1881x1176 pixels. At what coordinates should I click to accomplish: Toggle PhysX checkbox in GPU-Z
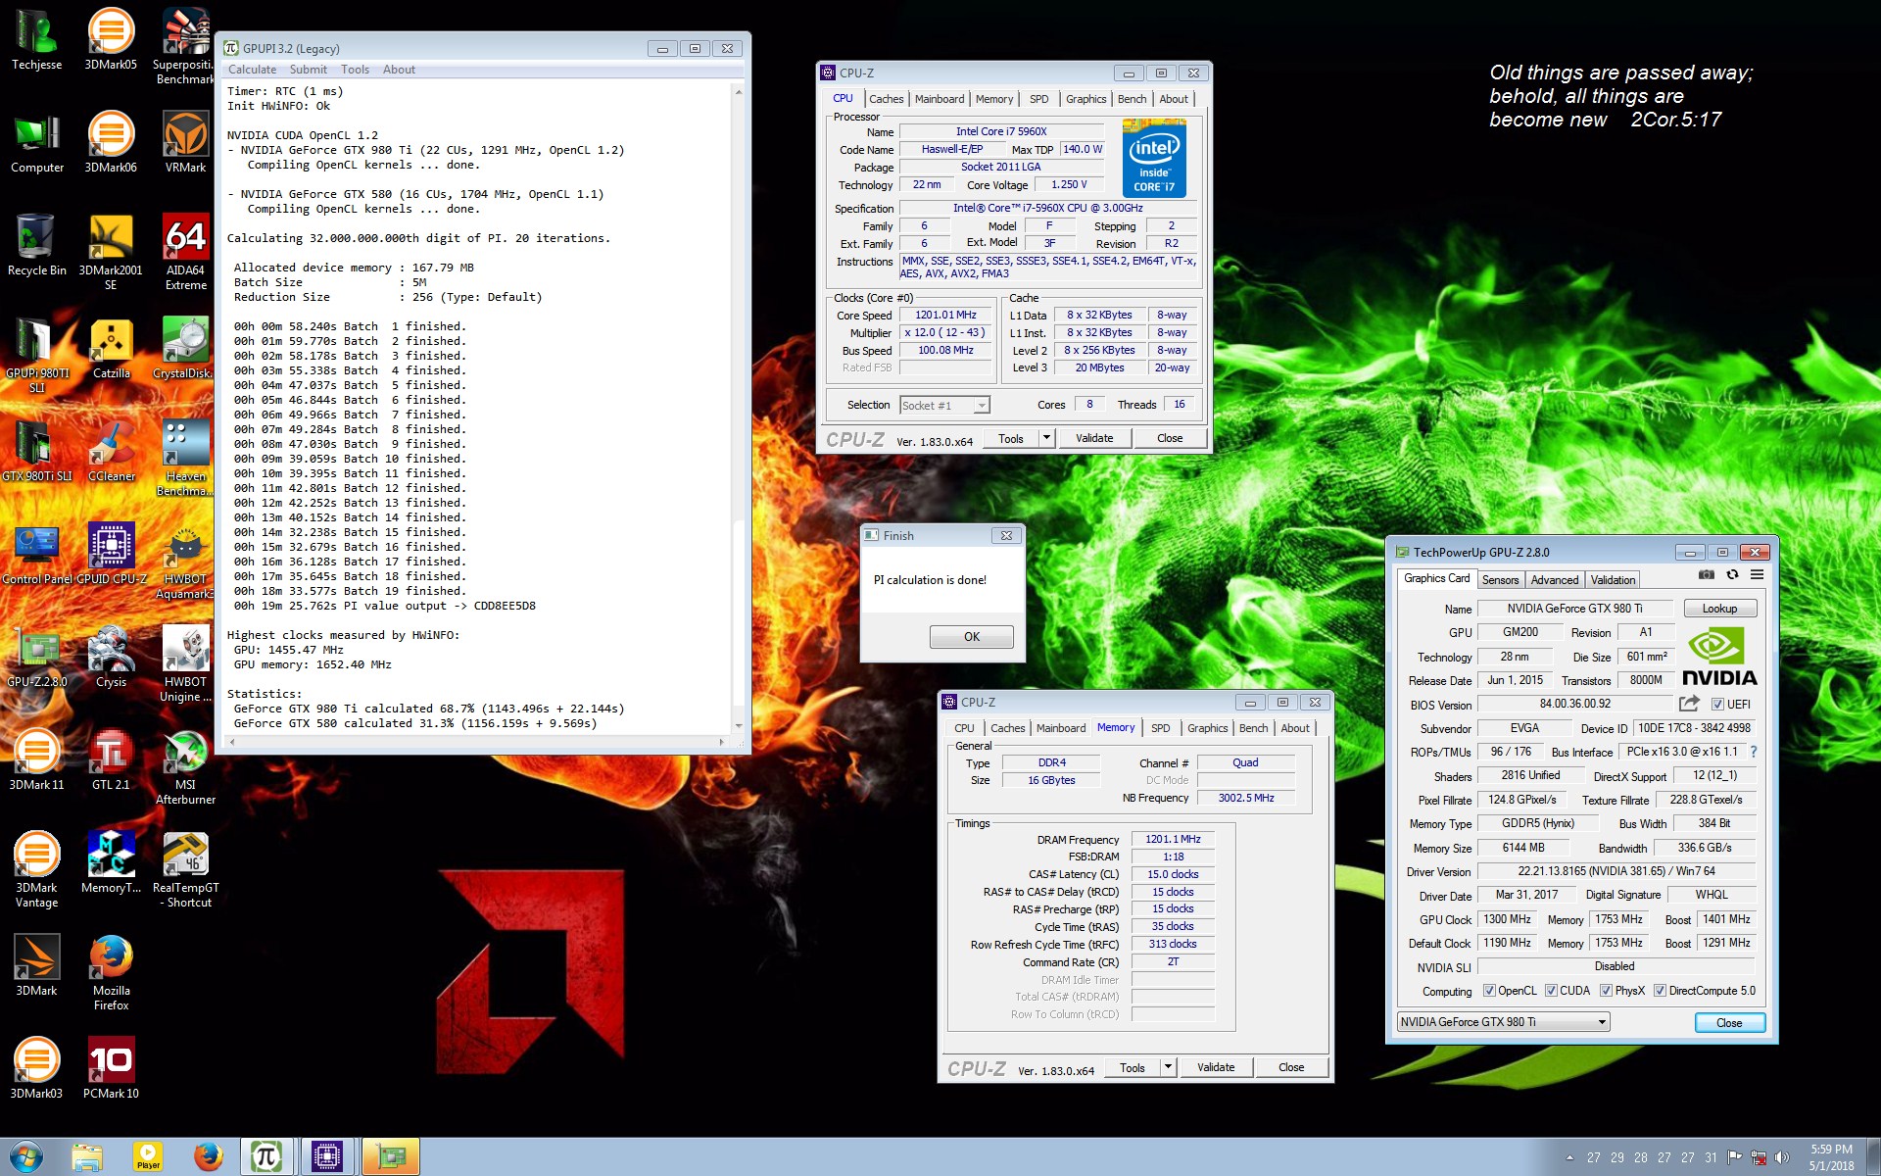(1606, 991)
